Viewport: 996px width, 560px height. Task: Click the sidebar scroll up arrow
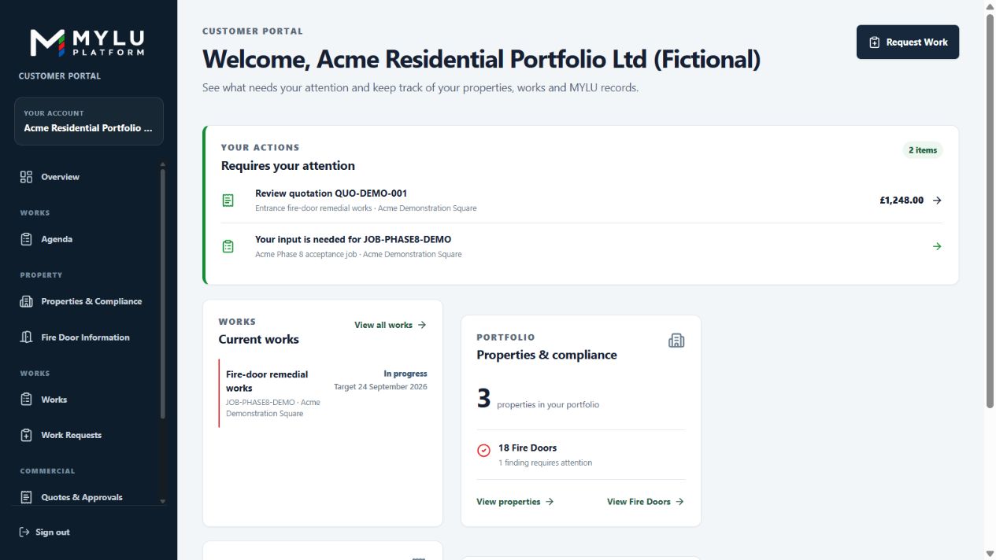(163, 164)
